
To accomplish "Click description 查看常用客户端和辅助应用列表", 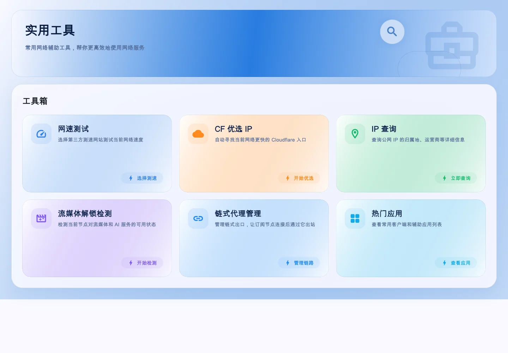I will 407,225.
